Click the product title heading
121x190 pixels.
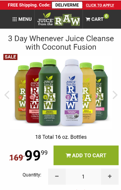61,43
